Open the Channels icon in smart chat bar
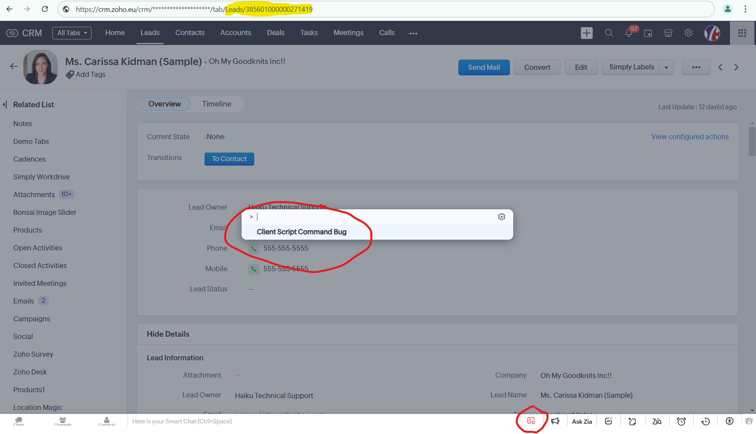756x434 pixels. click(x=63, y=421)
